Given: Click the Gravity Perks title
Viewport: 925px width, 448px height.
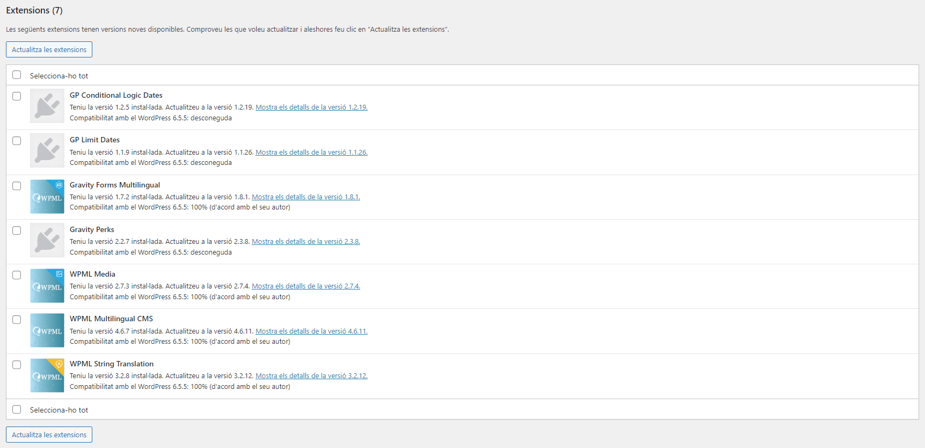Looking at the screenshot, I should point(92,229).
